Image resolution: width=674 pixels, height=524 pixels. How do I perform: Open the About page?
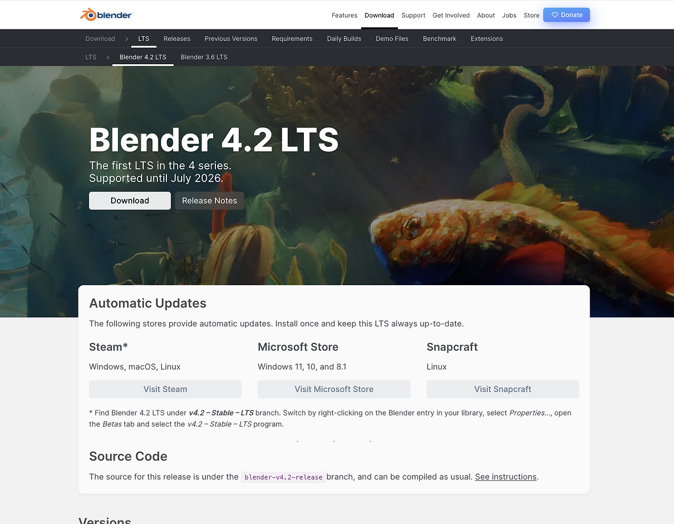[x=486, y=15]
